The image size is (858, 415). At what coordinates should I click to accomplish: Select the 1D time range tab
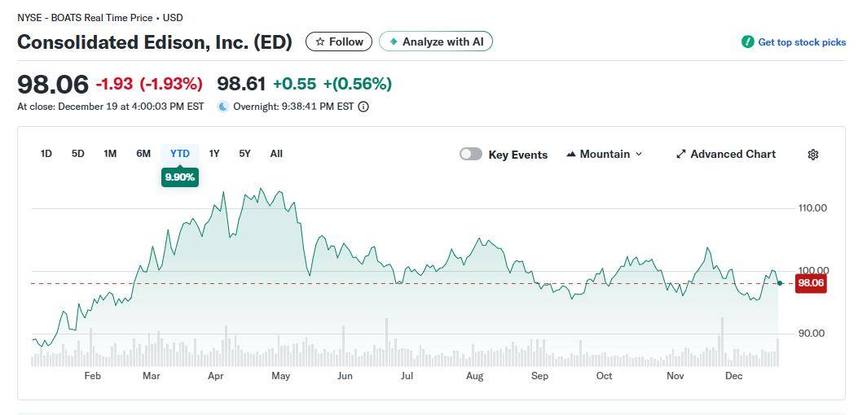pyautogui.click(x=46, y=154)
